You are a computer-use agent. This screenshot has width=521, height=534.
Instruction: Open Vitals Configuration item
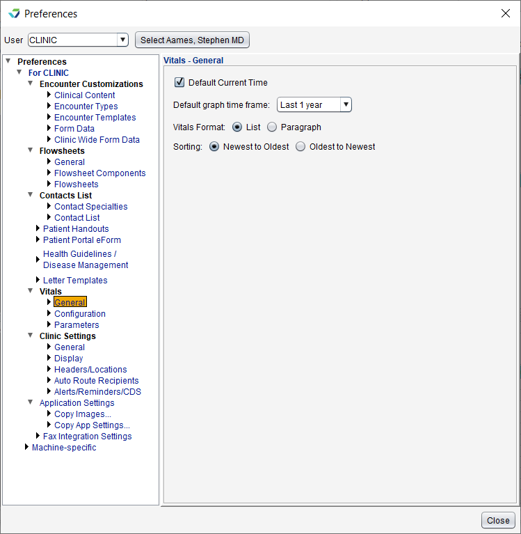pyautogui.click(x=79, y=314)
